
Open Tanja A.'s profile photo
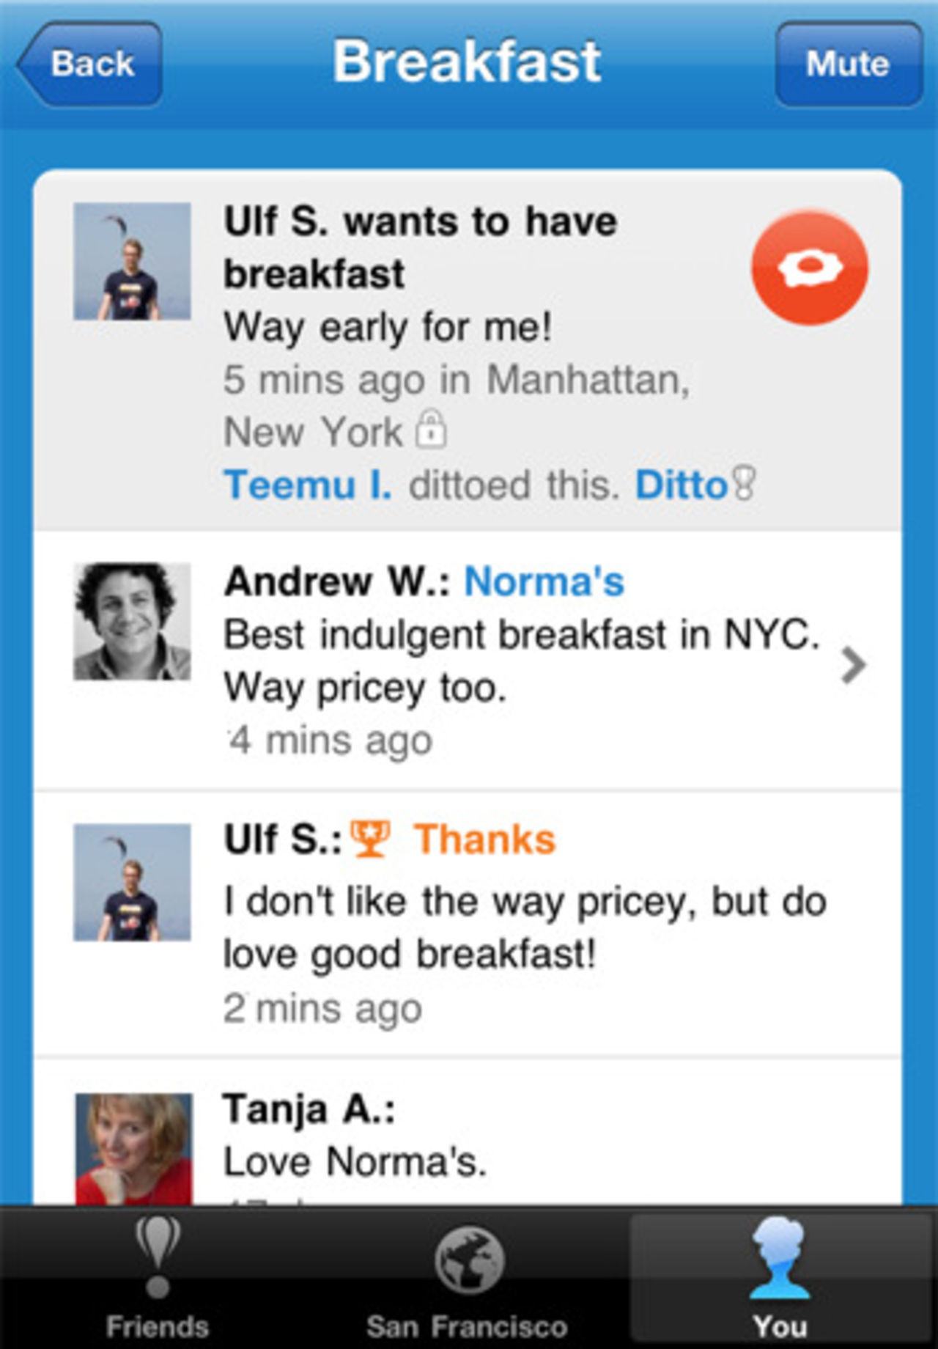point(134,1149)
